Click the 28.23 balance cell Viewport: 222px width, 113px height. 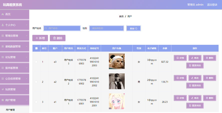[x=165, y=102]
